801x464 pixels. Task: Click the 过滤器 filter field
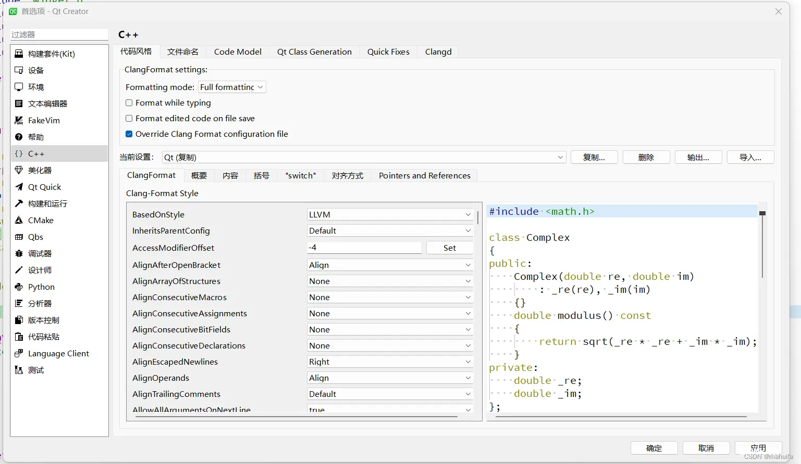pyautogui.click(x=59, y=34)
